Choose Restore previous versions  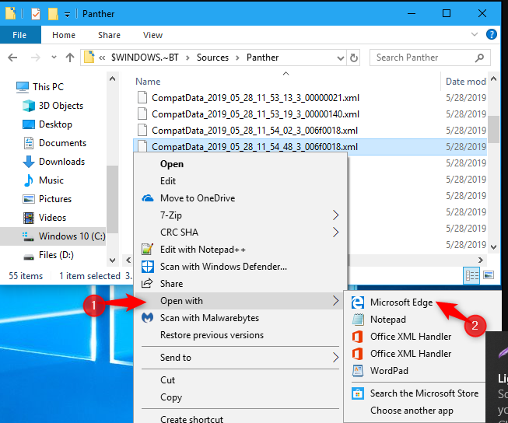click(x=240, y=335)
